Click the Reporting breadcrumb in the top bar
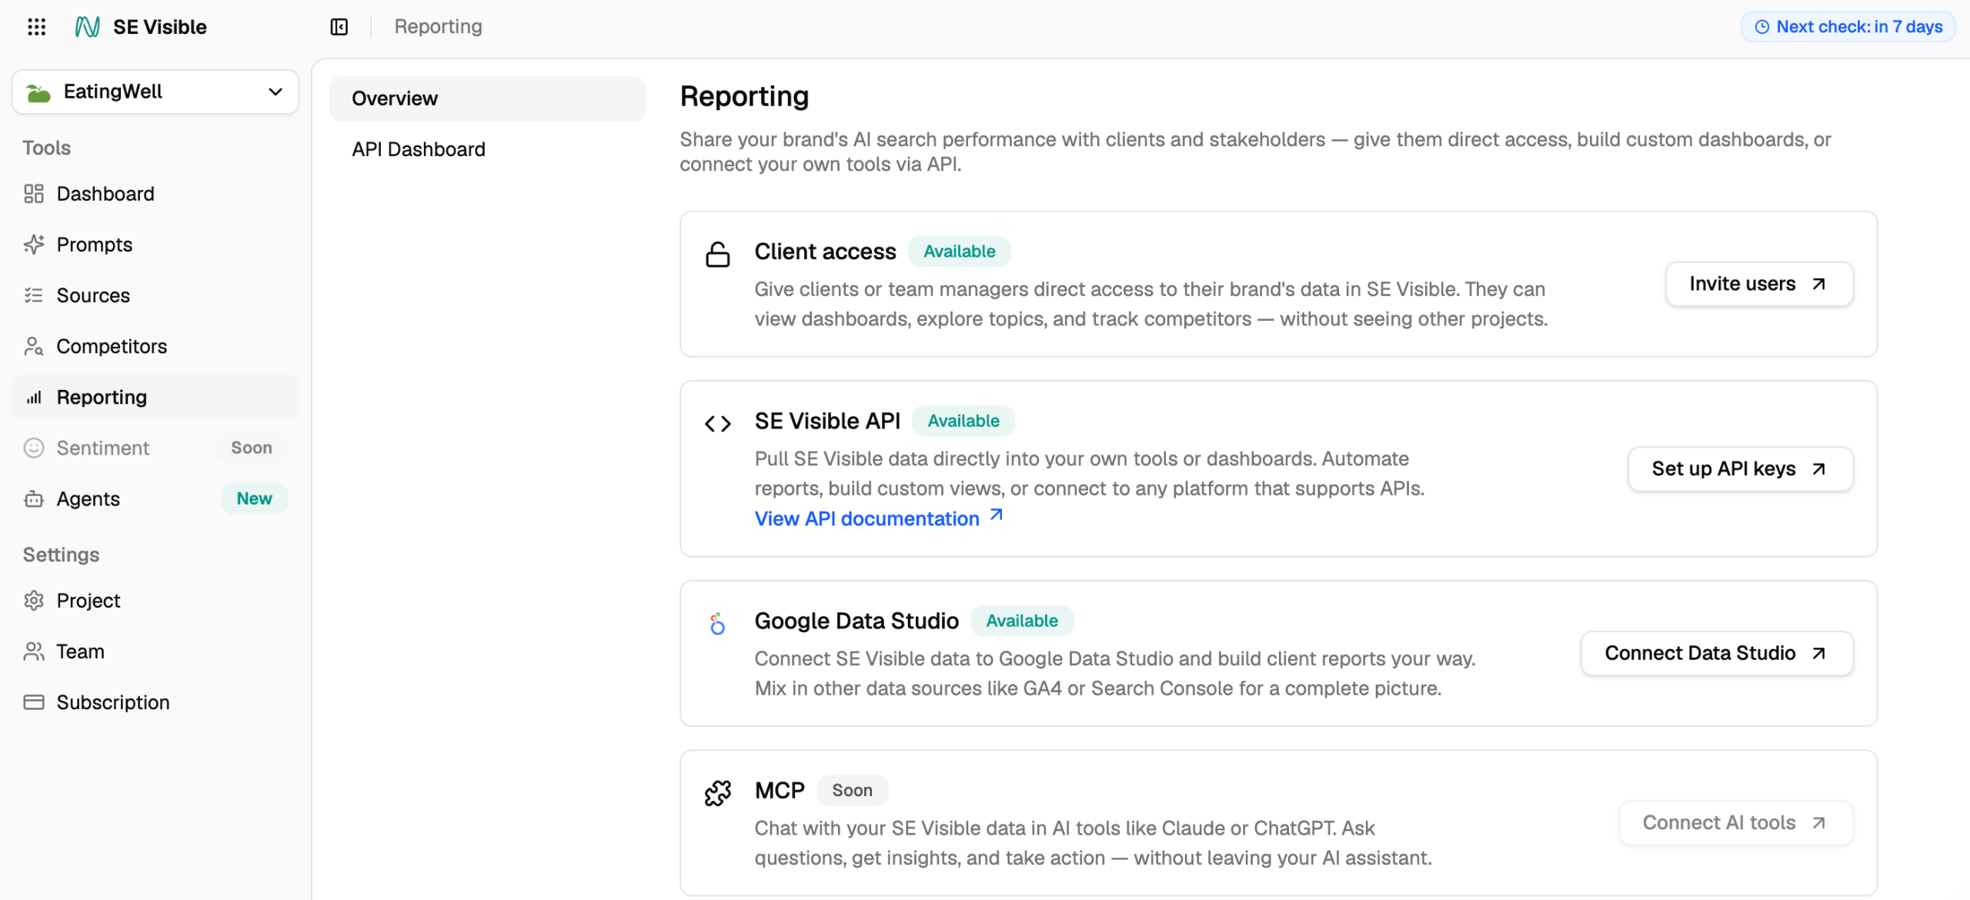This screenshot has height=900, width=1970. pos(438,27)
